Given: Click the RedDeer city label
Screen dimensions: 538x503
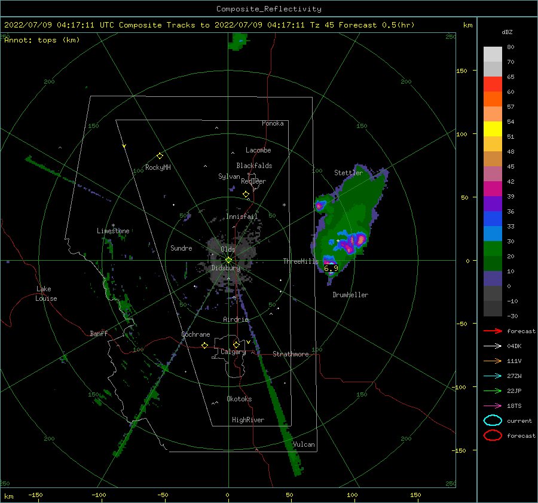Looking at the screenshot, I should [x=253, y=181].
